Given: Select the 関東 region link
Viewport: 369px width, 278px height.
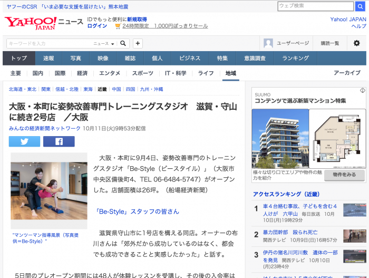Looking at the screenshot, I should [x=46, y=90].
